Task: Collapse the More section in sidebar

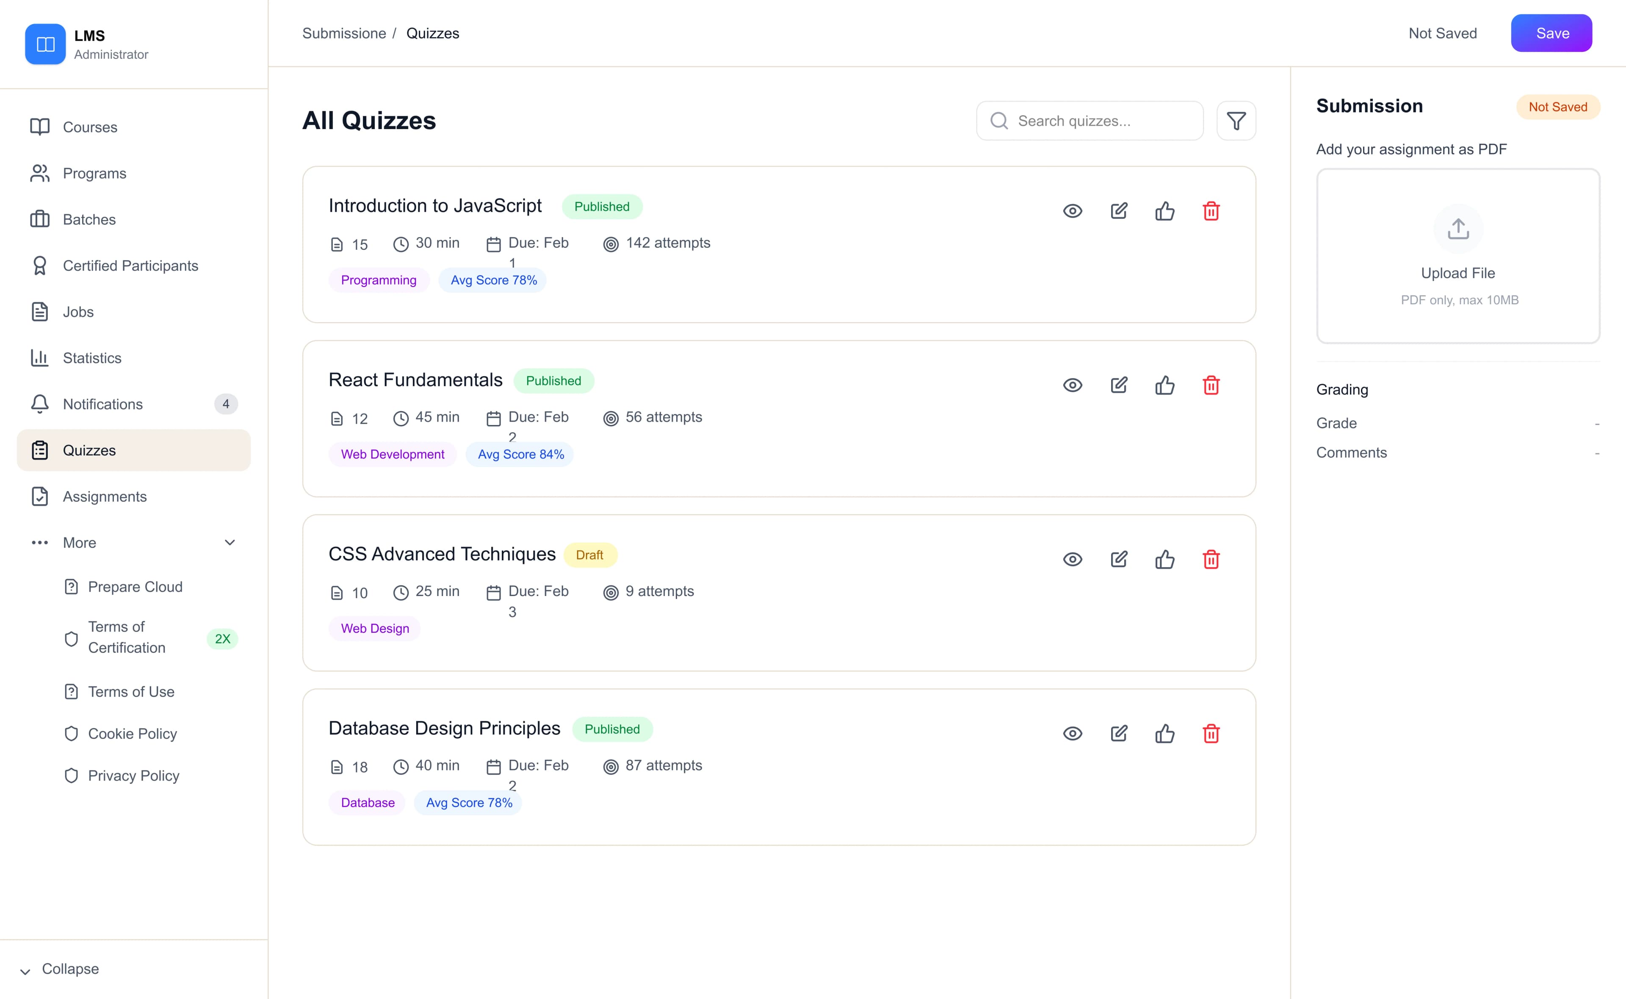Action: tap(229, 542)
